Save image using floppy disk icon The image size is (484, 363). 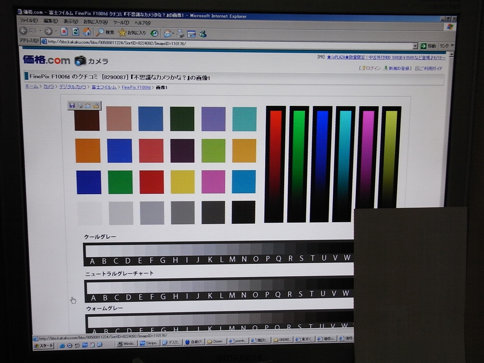[72, 105]
